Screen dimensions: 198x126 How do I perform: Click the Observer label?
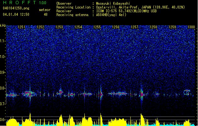tap(64, 3)
